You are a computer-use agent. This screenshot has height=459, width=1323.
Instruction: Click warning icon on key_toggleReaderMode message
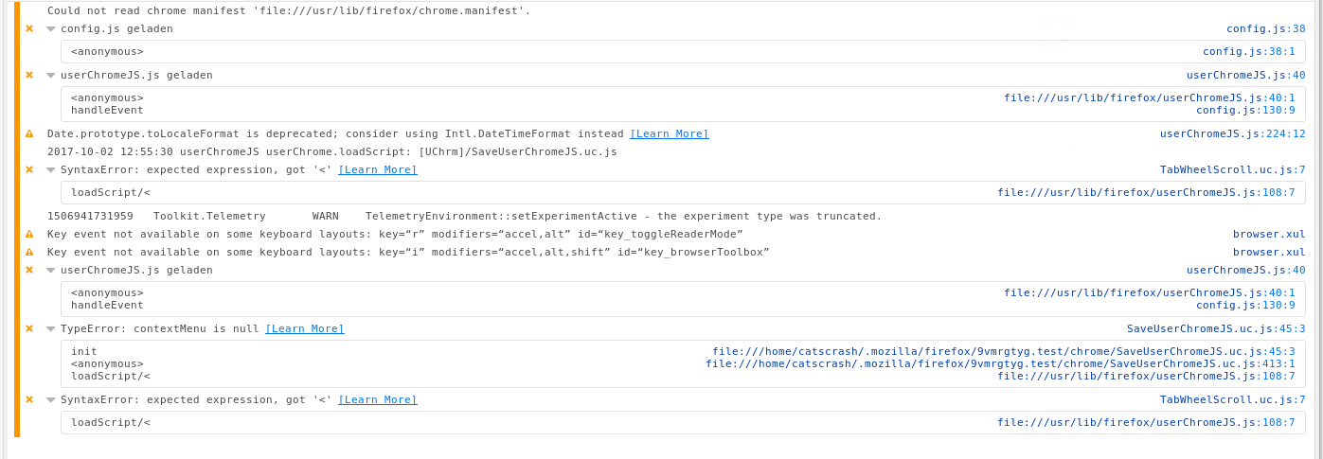pyautogui.click(x=29, y=234)
